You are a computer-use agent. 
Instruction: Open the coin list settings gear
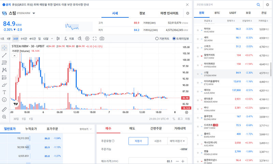tap(268, 5)
